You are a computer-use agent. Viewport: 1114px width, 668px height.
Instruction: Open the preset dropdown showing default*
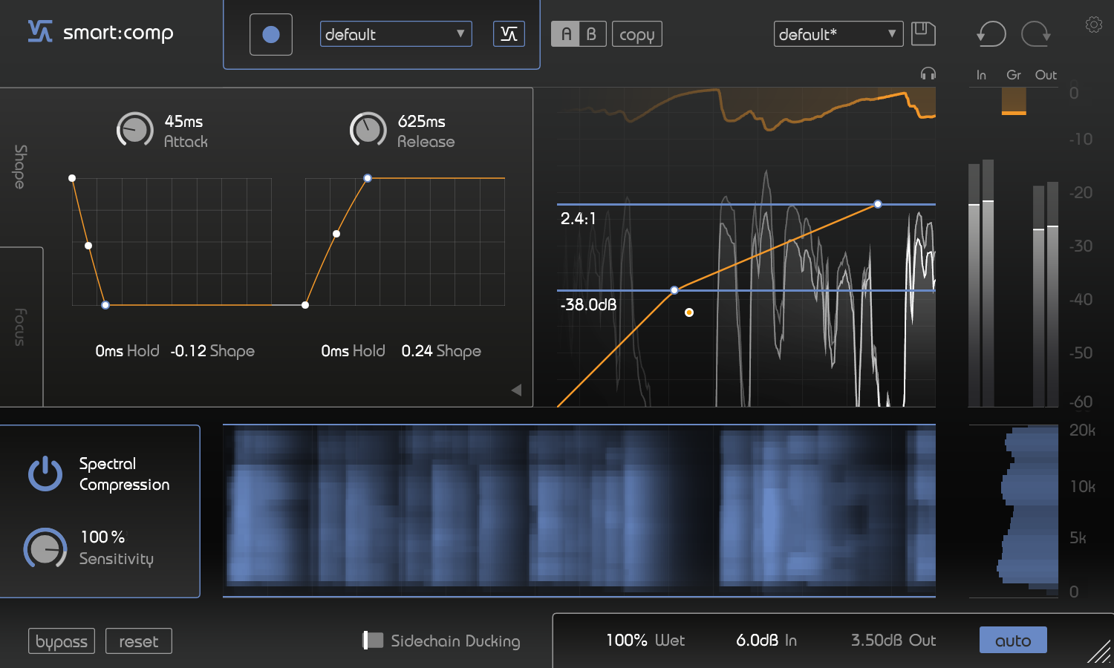click(x=838, y=33)
